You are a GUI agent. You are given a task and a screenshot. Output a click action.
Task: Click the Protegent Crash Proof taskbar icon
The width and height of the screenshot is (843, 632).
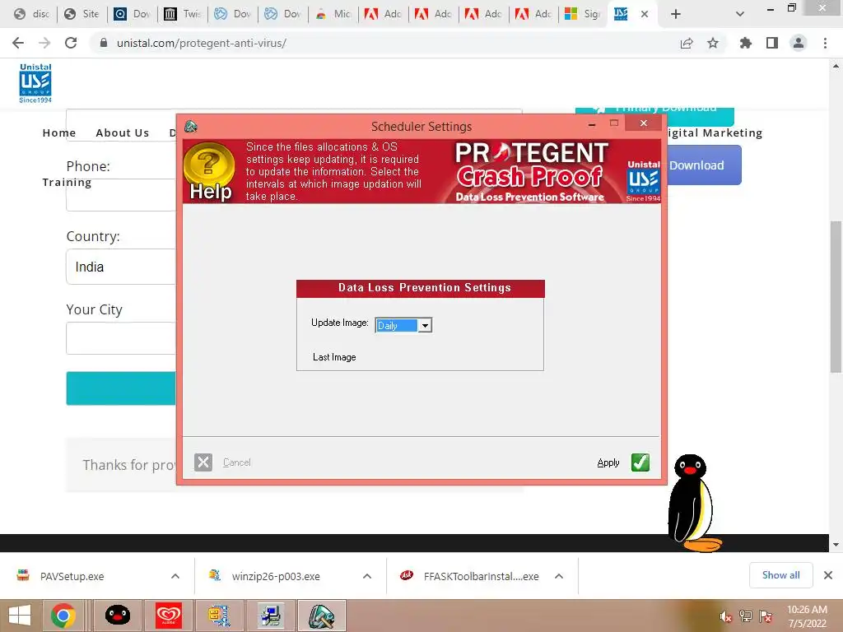coord(322,616)
